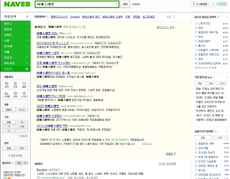Click the 전체 초기화 reset button

(15, 156)
